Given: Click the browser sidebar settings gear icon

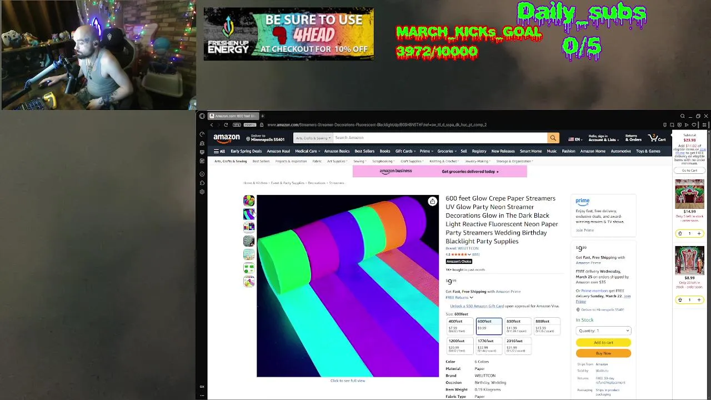Looking at the screenshot, I should click(x=202, y=192).
